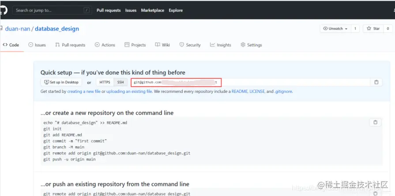The height and width of the screenshot is (196, 395).
Task: Click the Issues tab circle icon
Action: click(x=31, y=45)
